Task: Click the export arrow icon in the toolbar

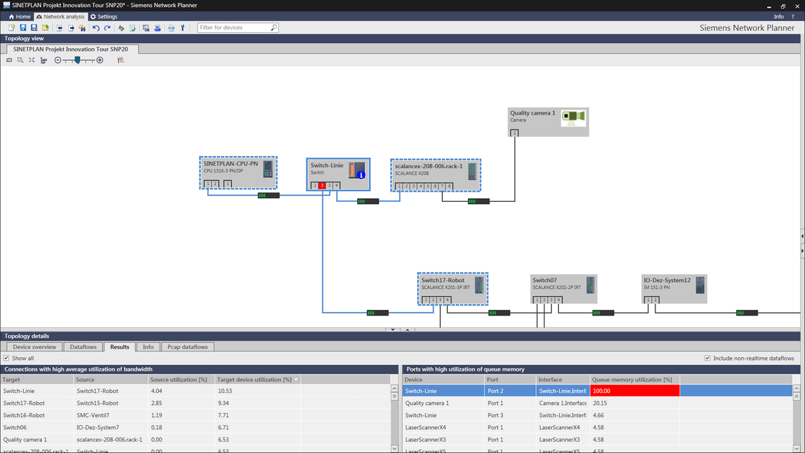Action: coord(71,28)
